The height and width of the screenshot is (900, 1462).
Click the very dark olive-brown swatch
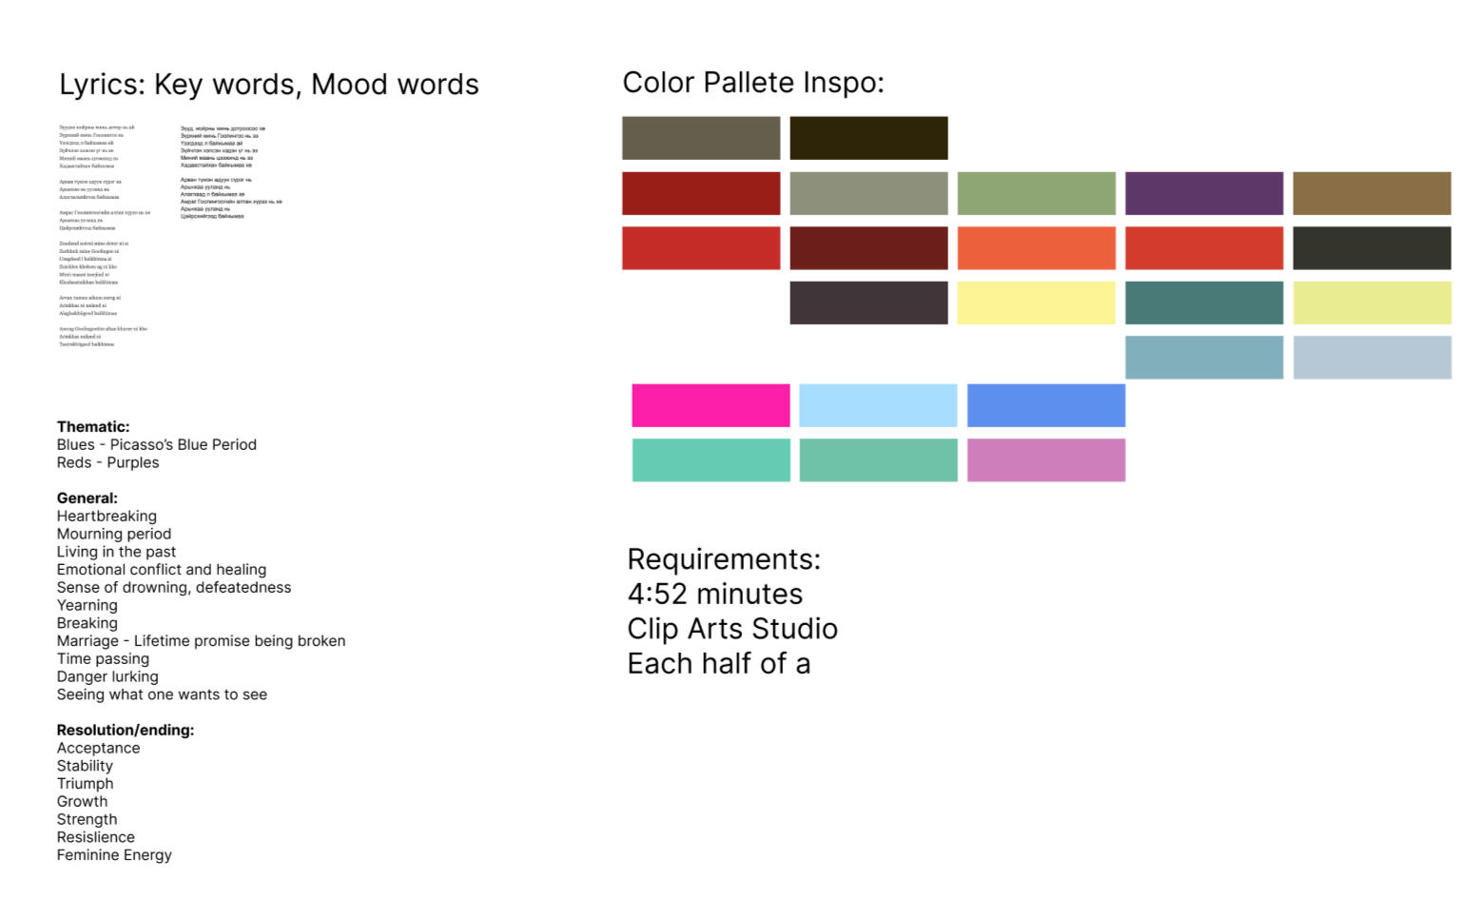[868, 138]
